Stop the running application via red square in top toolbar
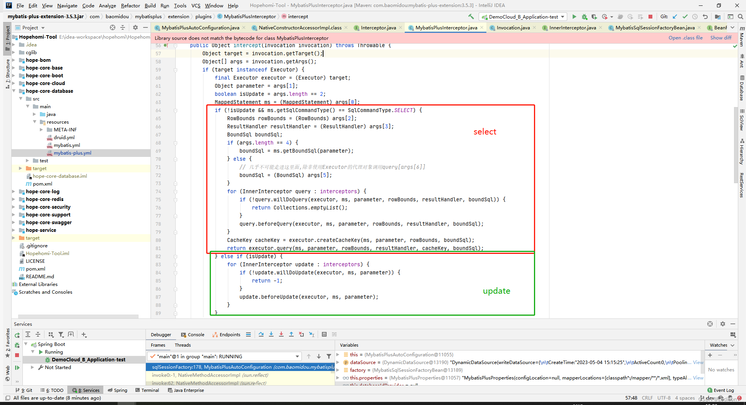 tap(650, 17)
